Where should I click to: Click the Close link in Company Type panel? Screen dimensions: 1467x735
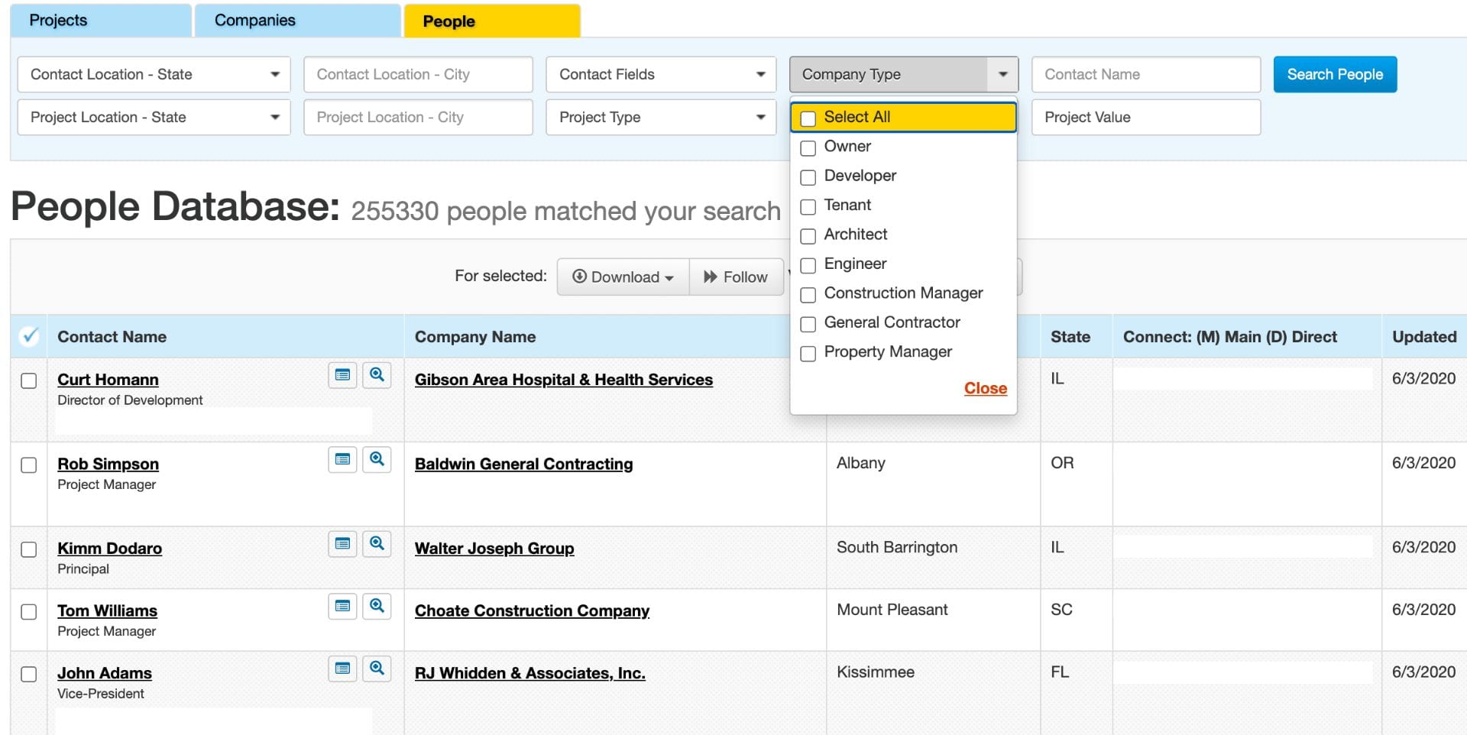point(985,388)
